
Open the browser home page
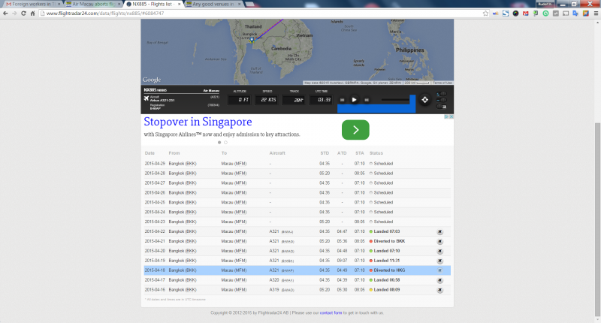coord(32,14)
